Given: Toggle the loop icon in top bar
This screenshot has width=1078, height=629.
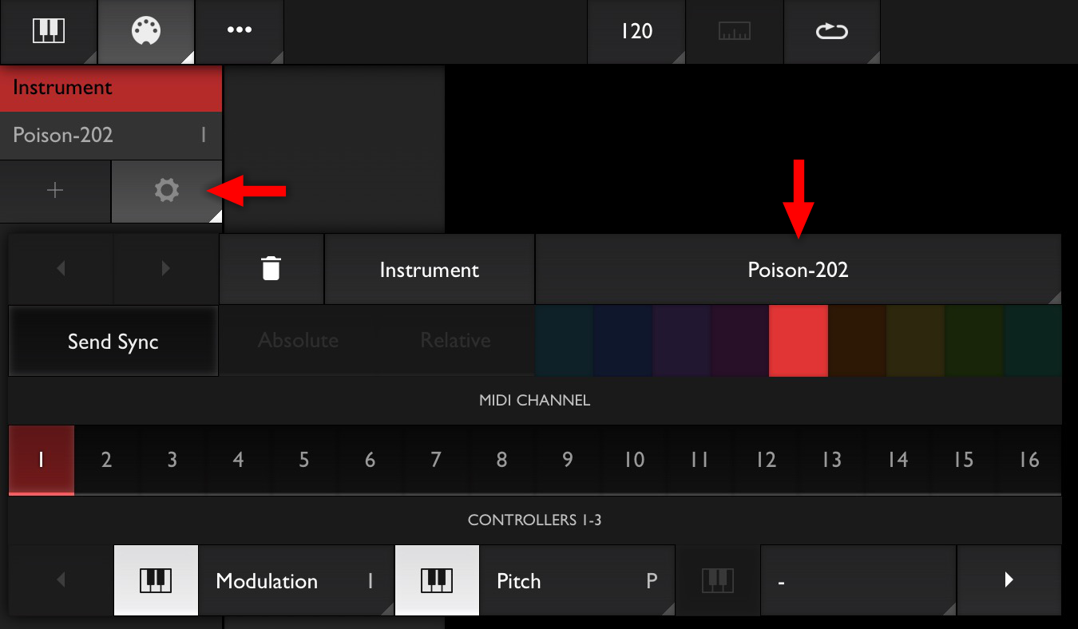Looking at the screenshot, I should point(831,31).
